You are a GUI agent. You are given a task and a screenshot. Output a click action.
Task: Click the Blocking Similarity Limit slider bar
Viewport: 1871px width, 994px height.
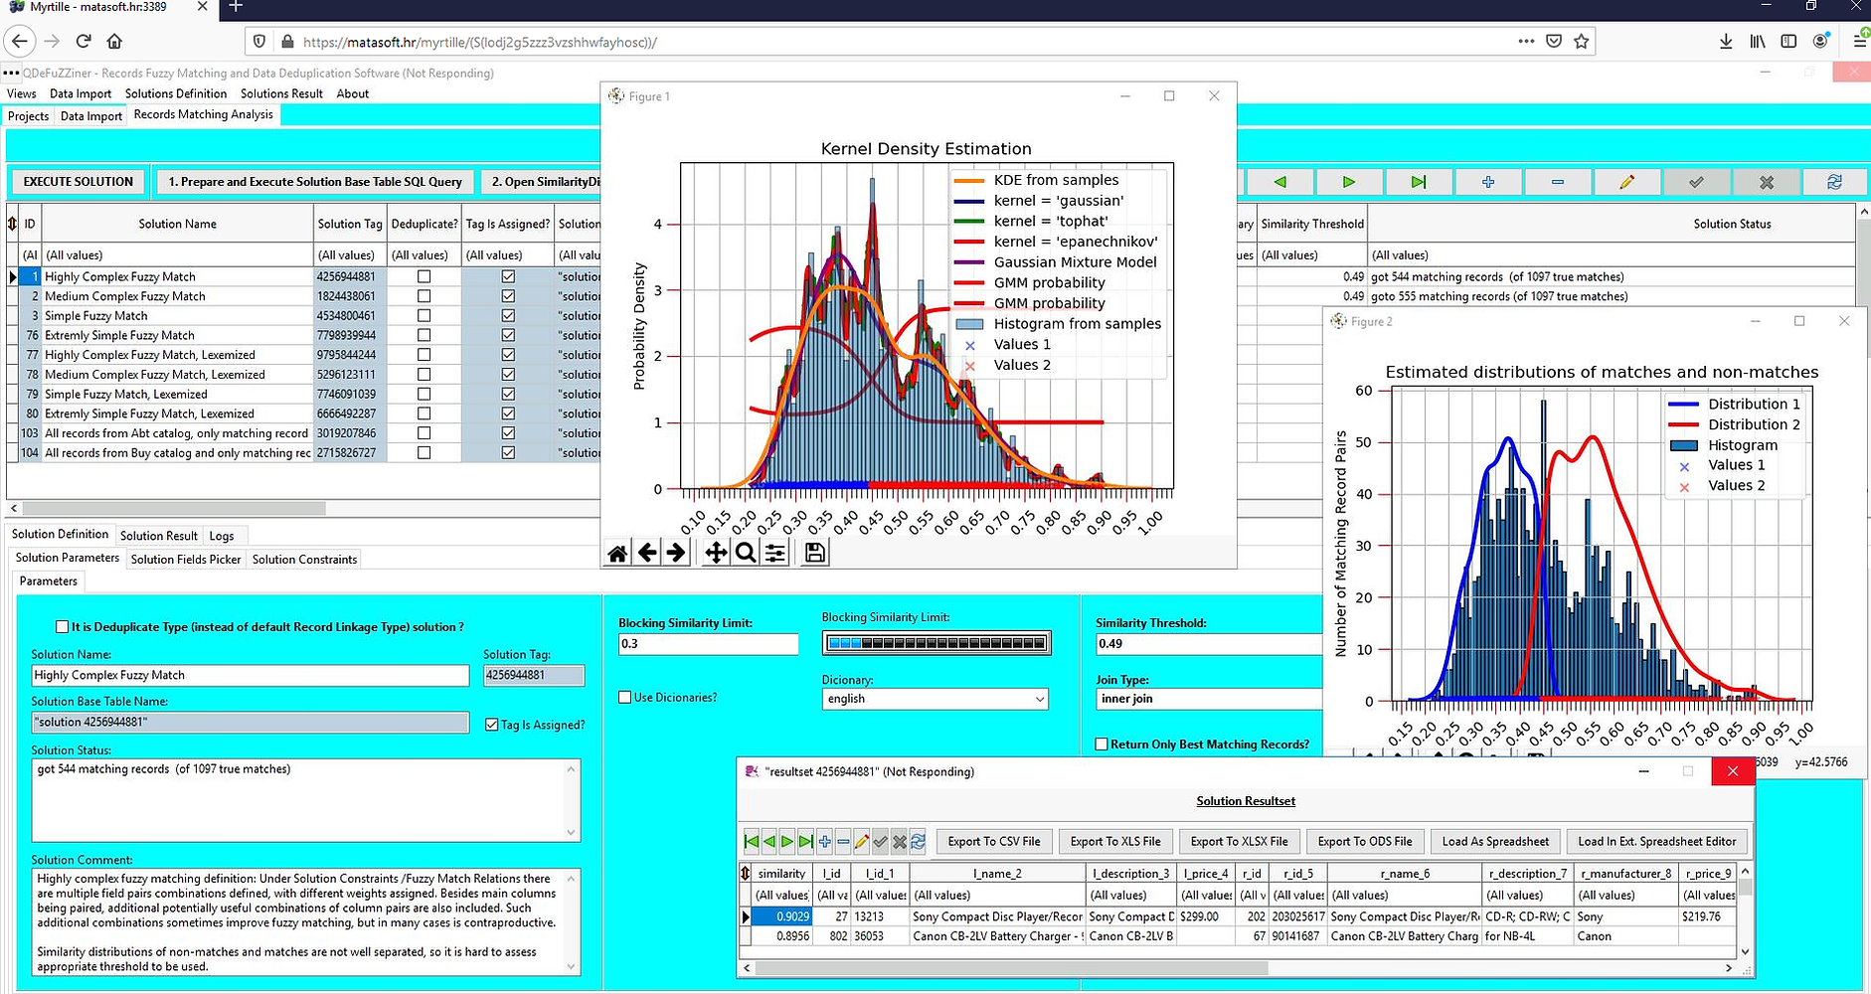pyautogui.click(x=935, y=643)
